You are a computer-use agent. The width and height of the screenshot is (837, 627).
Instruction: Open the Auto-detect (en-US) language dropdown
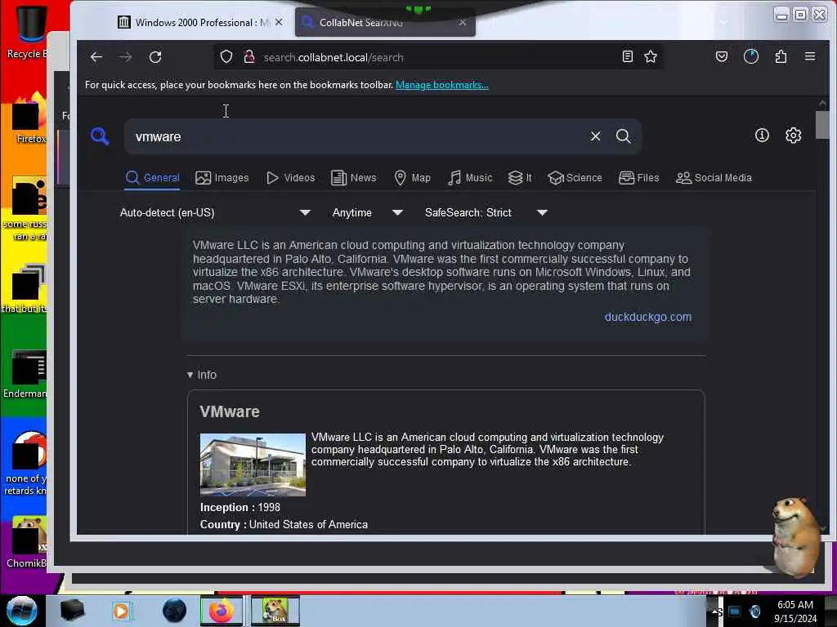[215, 213]
